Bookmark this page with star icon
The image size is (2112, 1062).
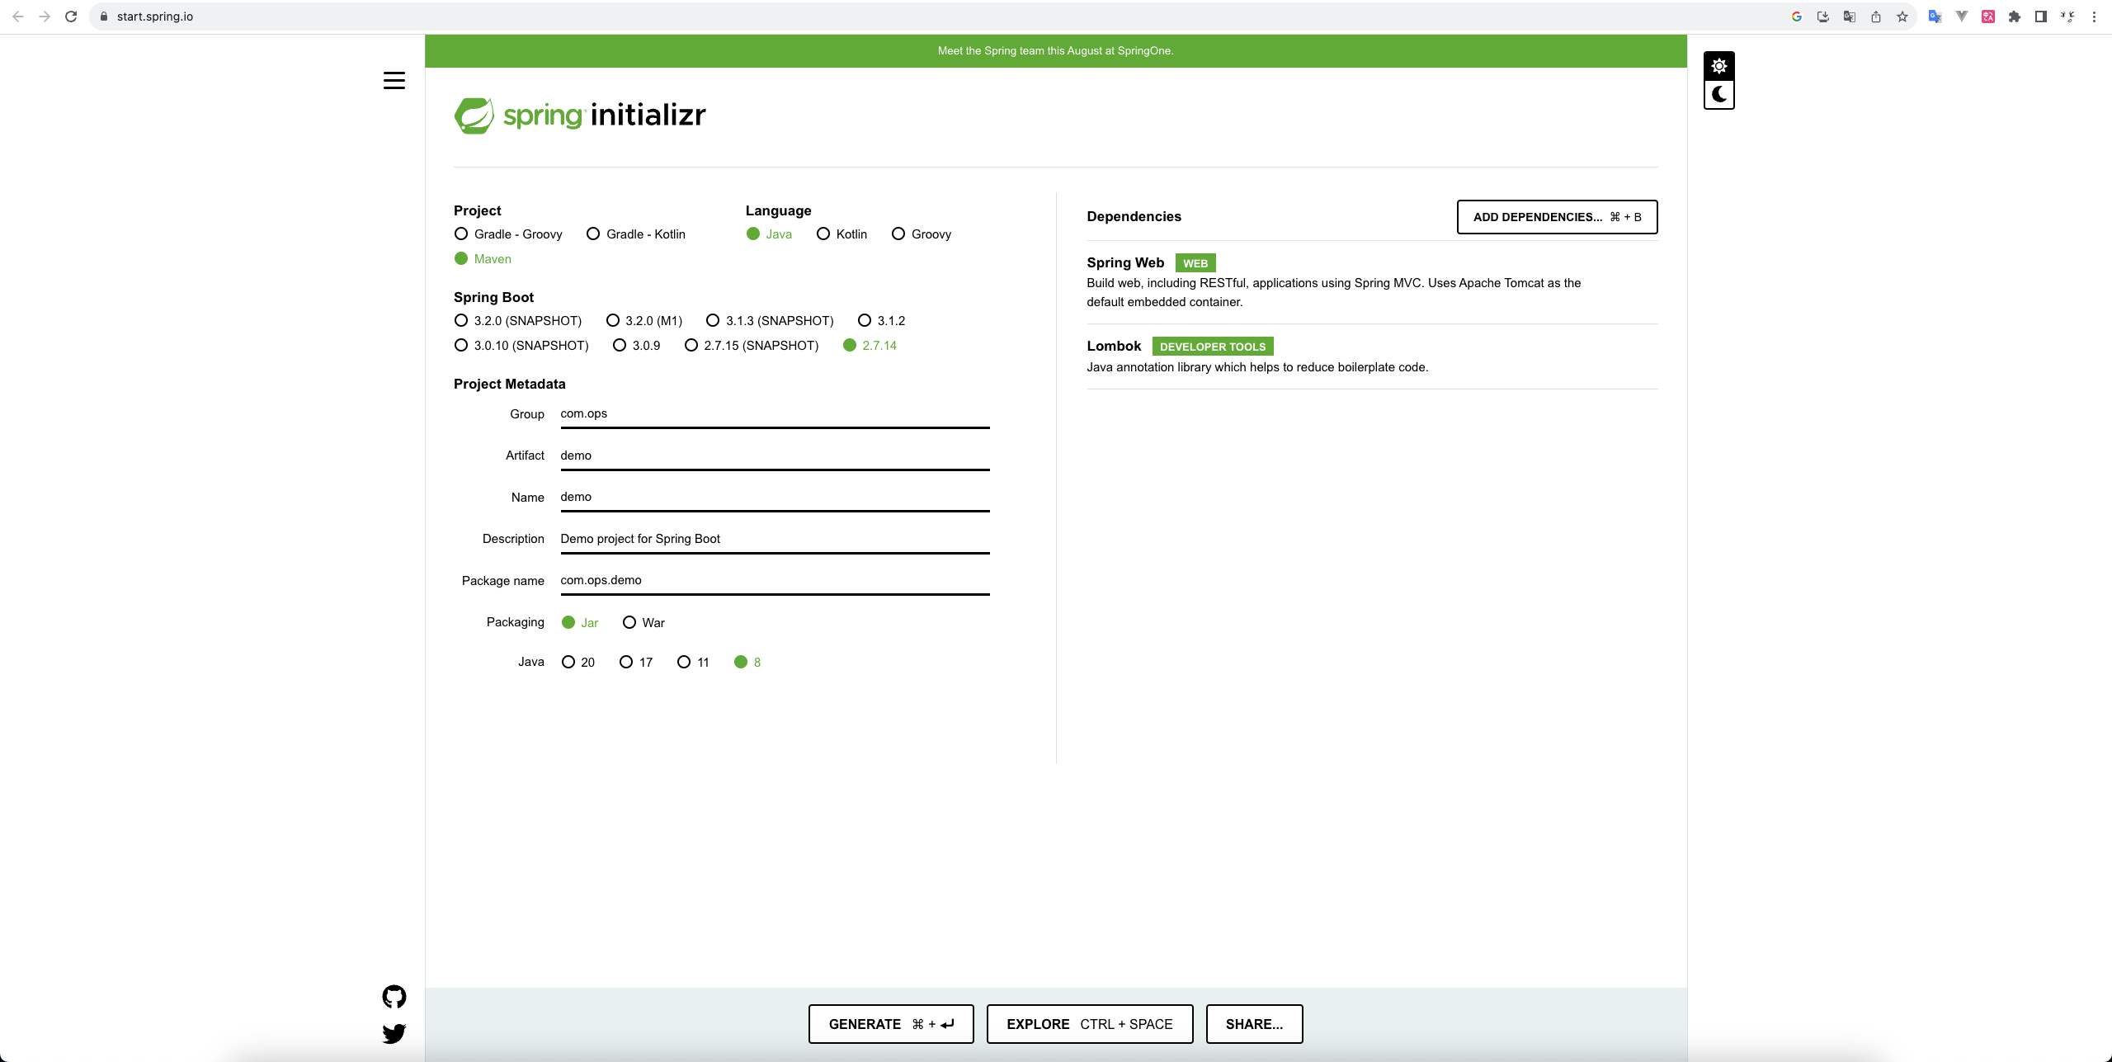click(1902, 17)
